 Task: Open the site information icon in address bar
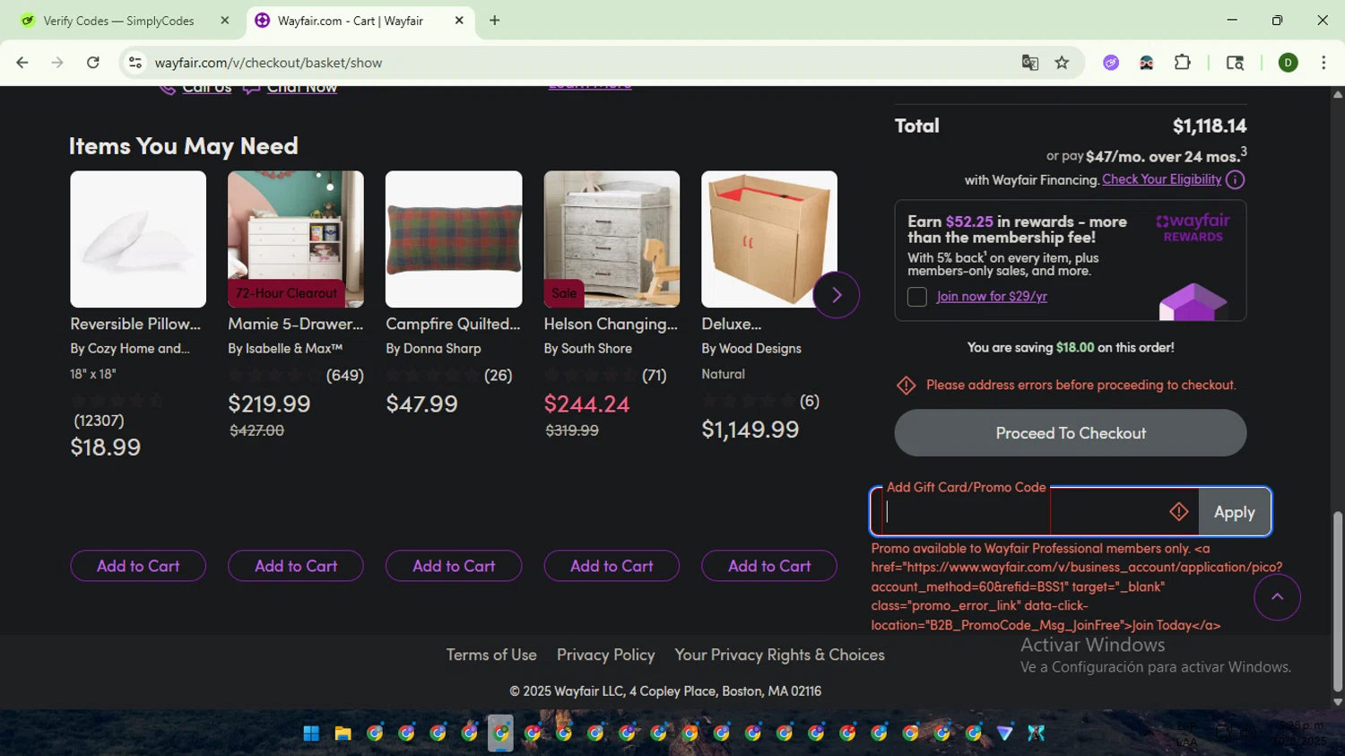pos(135,63)
